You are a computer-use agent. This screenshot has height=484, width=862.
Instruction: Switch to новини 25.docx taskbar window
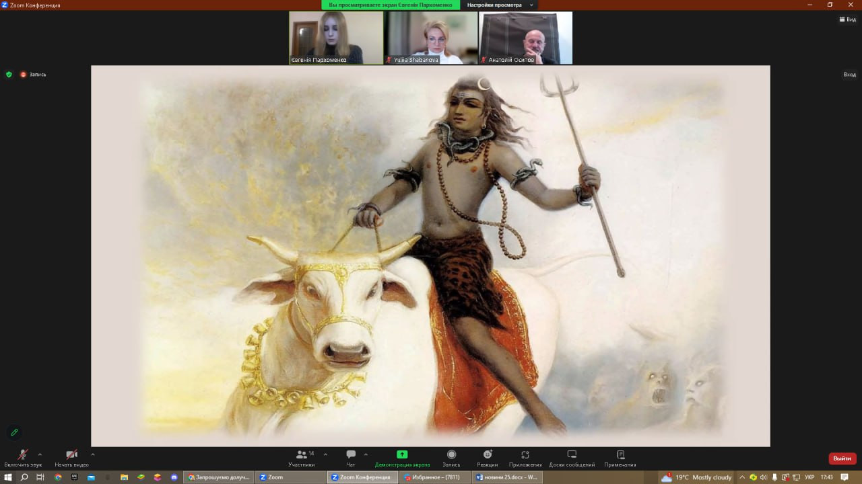(506, 477)
